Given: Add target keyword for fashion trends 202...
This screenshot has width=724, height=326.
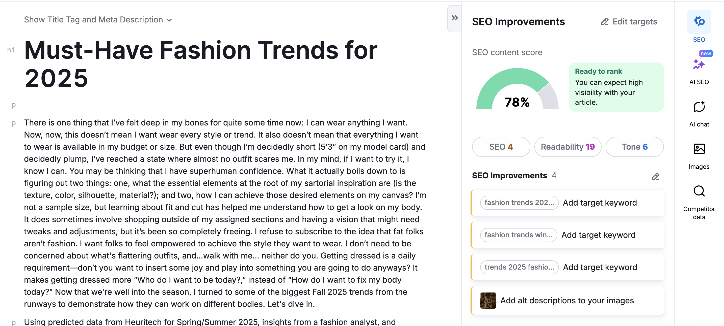Looking at the screenshot, I should pyautogui.click(x=600, y=203).
